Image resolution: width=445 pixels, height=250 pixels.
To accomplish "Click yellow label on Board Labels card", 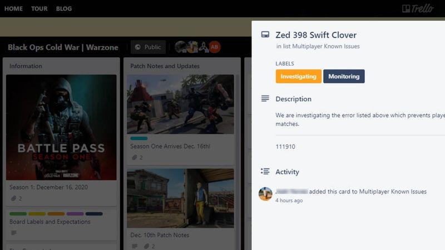I will pyautogui.click(x=37, y=214).
